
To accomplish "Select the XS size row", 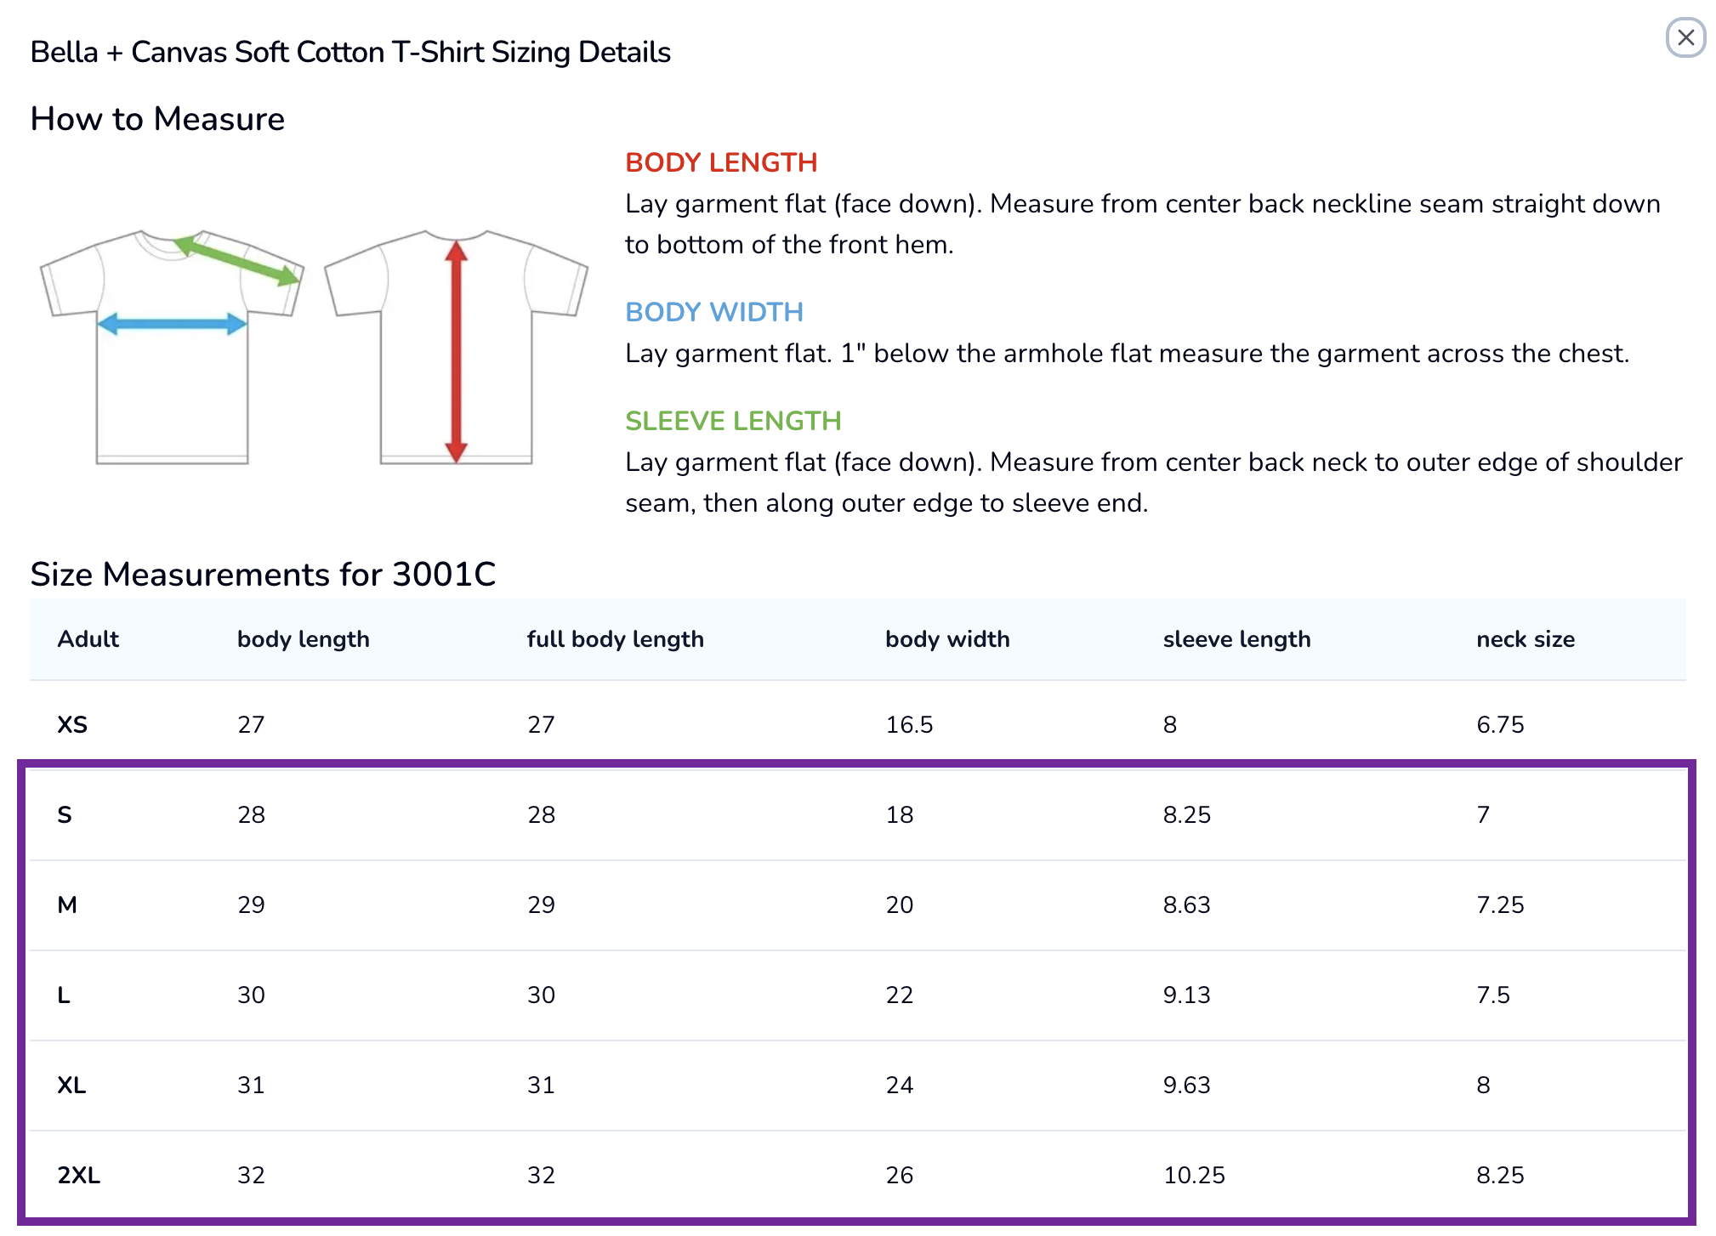I will 857,724.
